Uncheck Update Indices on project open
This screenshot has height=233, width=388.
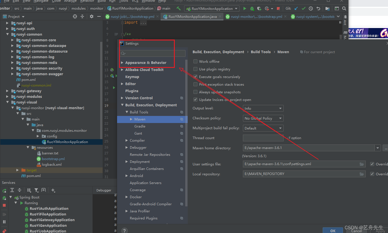(x=195, y=100)
